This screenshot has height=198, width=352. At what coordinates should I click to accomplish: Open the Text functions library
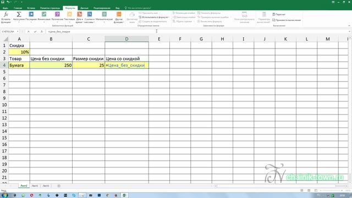pyautogui.click(x=69, y=18)
